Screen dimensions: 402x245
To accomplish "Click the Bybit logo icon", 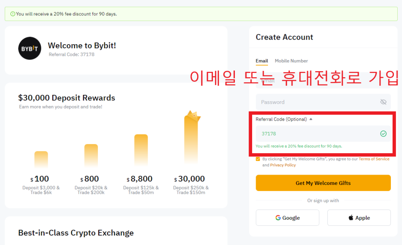I will click(30, 48).
